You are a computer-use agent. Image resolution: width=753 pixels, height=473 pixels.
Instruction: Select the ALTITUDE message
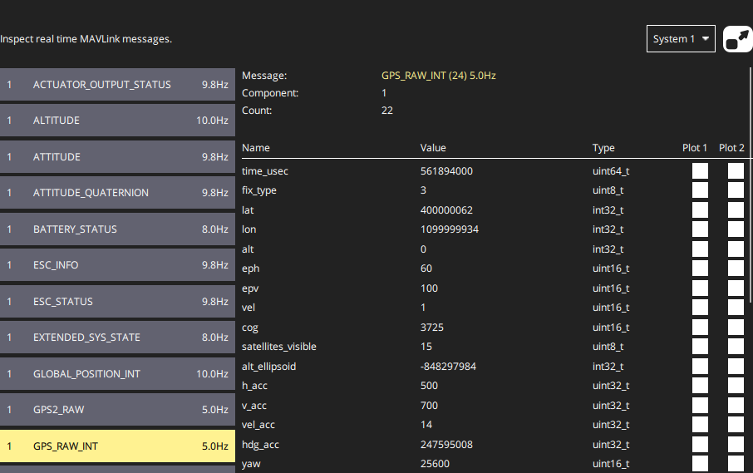[x=117, y=121]
